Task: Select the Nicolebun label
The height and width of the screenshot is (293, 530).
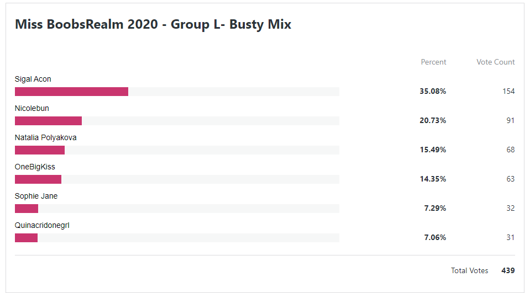Action: 32,108
